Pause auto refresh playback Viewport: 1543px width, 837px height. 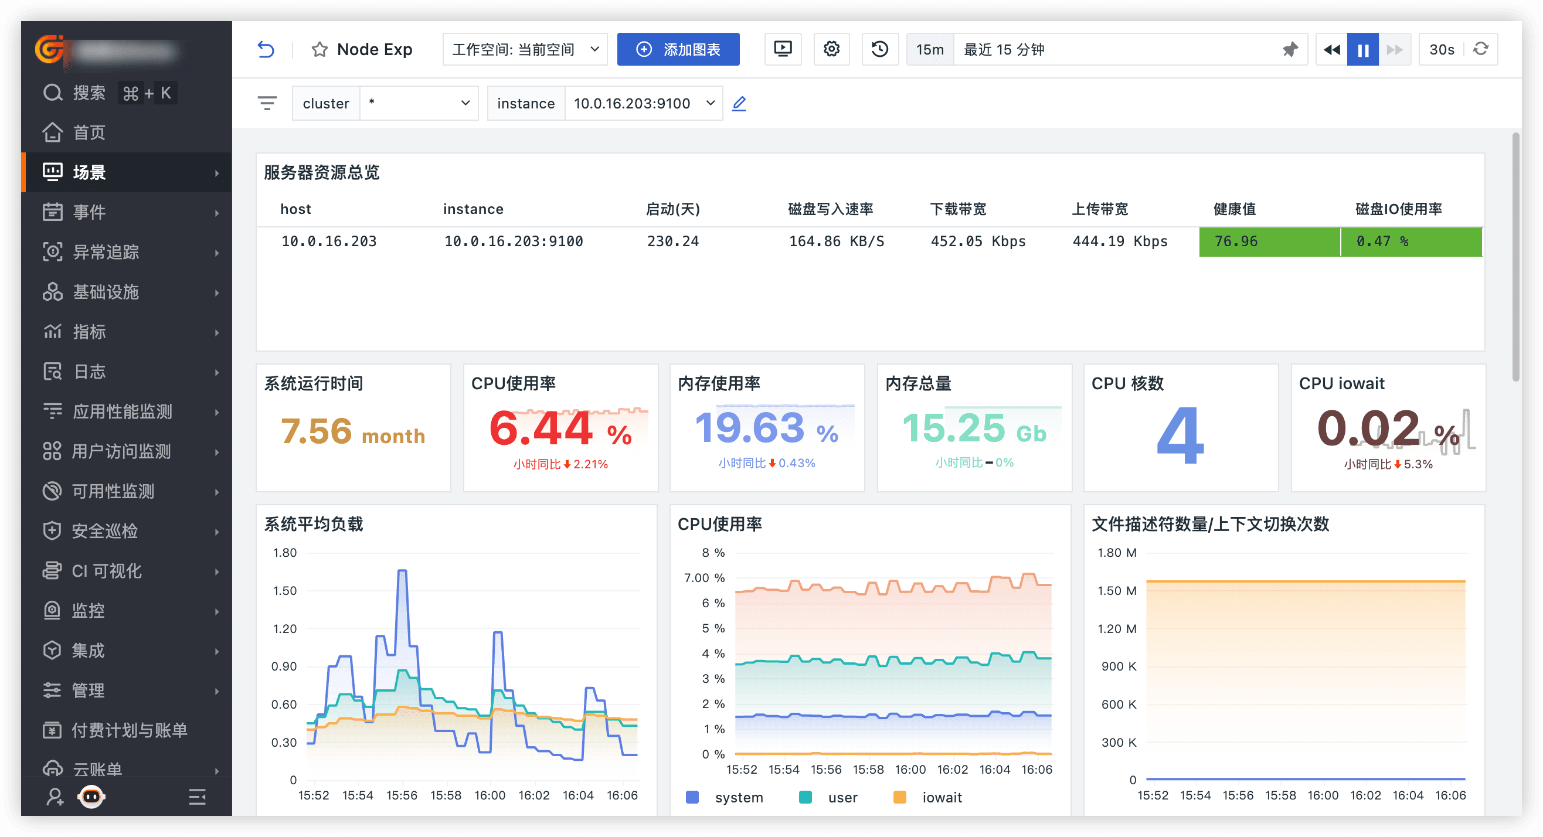point(1362,50)
